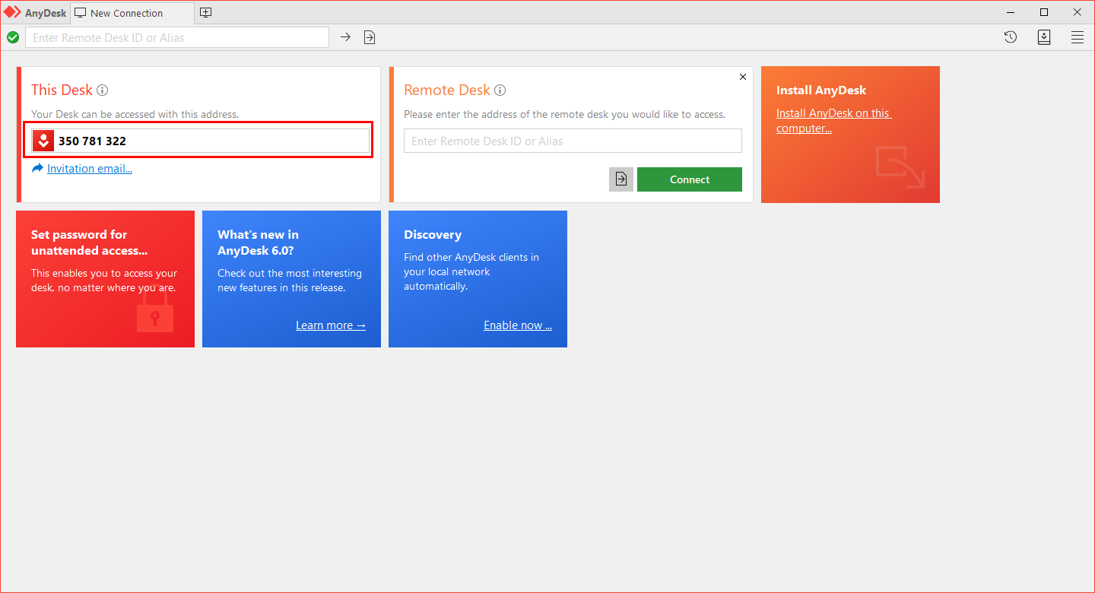The width and height of the screenshot is (1095, 593).
Task: Click the red AnyDesk ID avatar icon
Action: point(43,141)
